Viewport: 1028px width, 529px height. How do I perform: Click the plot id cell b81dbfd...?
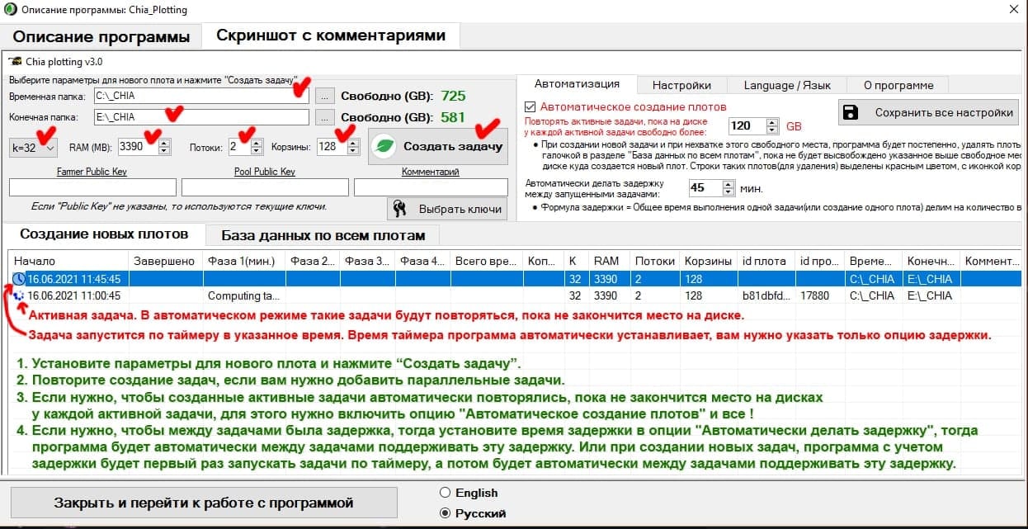(766, 295)
